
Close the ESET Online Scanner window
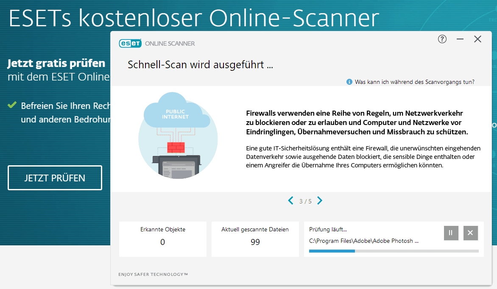point(477,39)
